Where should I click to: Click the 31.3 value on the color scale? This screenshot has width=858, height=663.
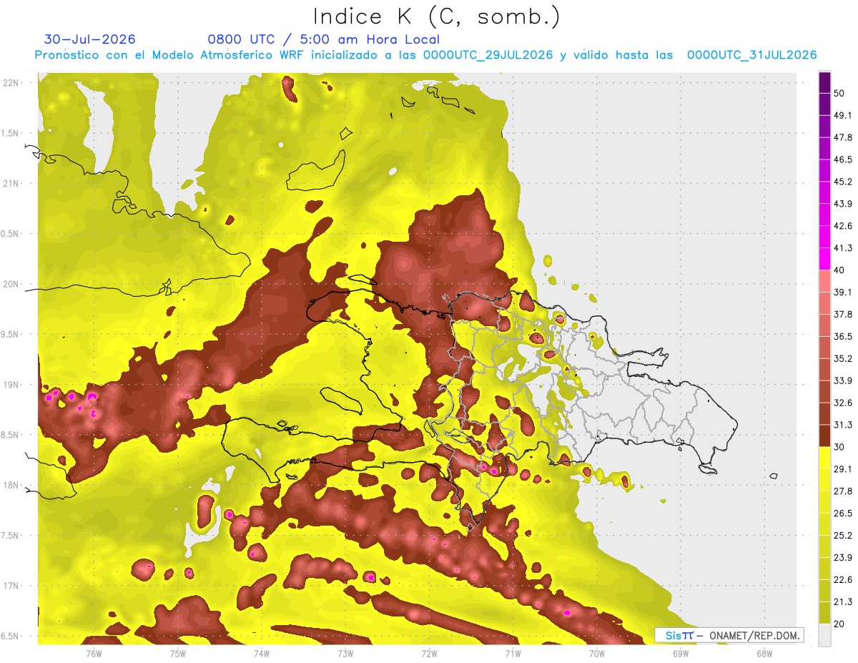click(x=843, y=425)
